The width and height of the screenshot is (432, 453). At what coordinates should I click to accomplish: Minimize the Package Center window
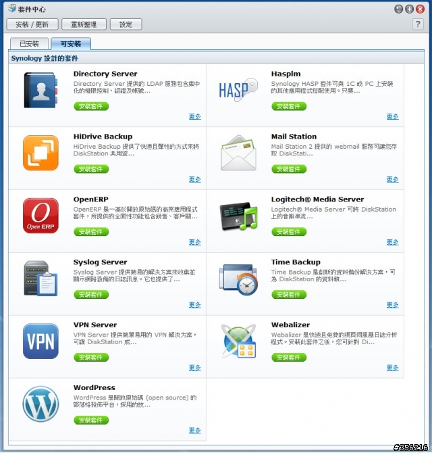[x=398, y=9]
